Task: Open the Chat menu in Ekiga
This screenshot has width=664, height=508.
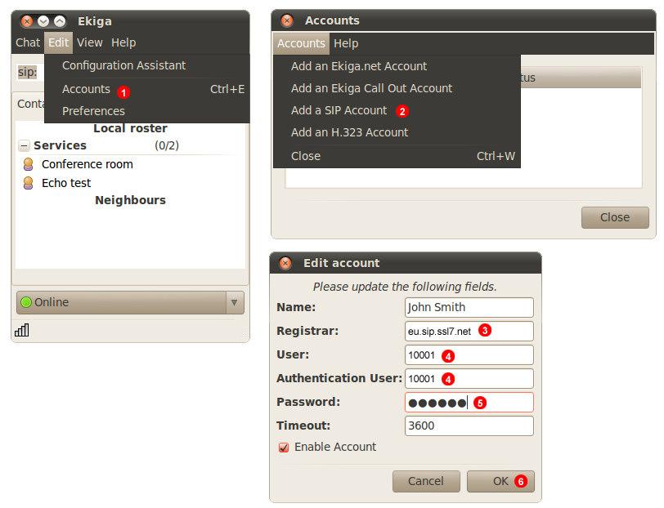Action: click(x=28, y=42)
